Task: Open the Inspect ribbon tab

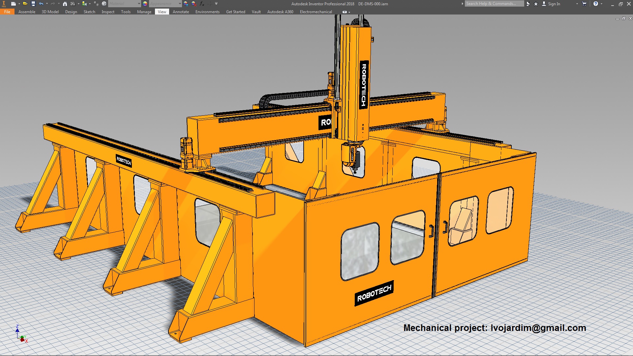Action: point(108,12)
